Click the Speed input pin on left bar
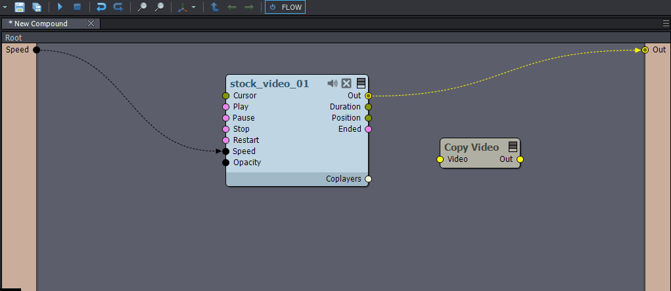Viewport: 671px width, 291px height. click(x=37, y=50)
